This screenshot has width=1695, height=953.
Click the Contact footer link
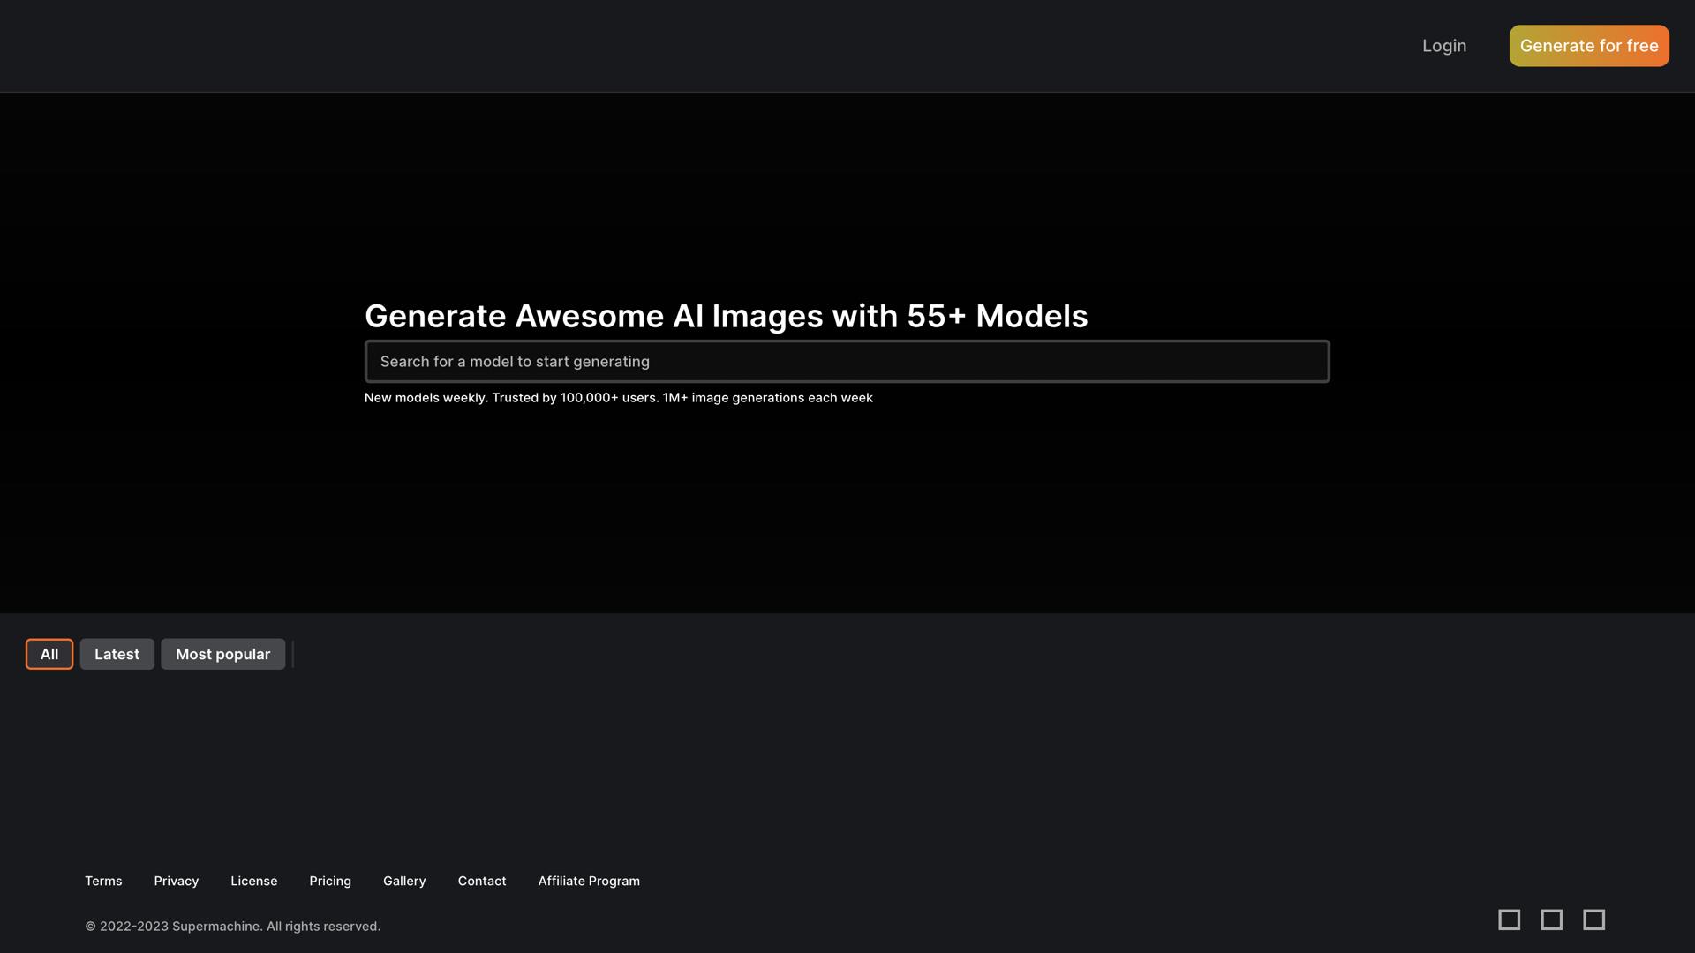coord(481,881)
